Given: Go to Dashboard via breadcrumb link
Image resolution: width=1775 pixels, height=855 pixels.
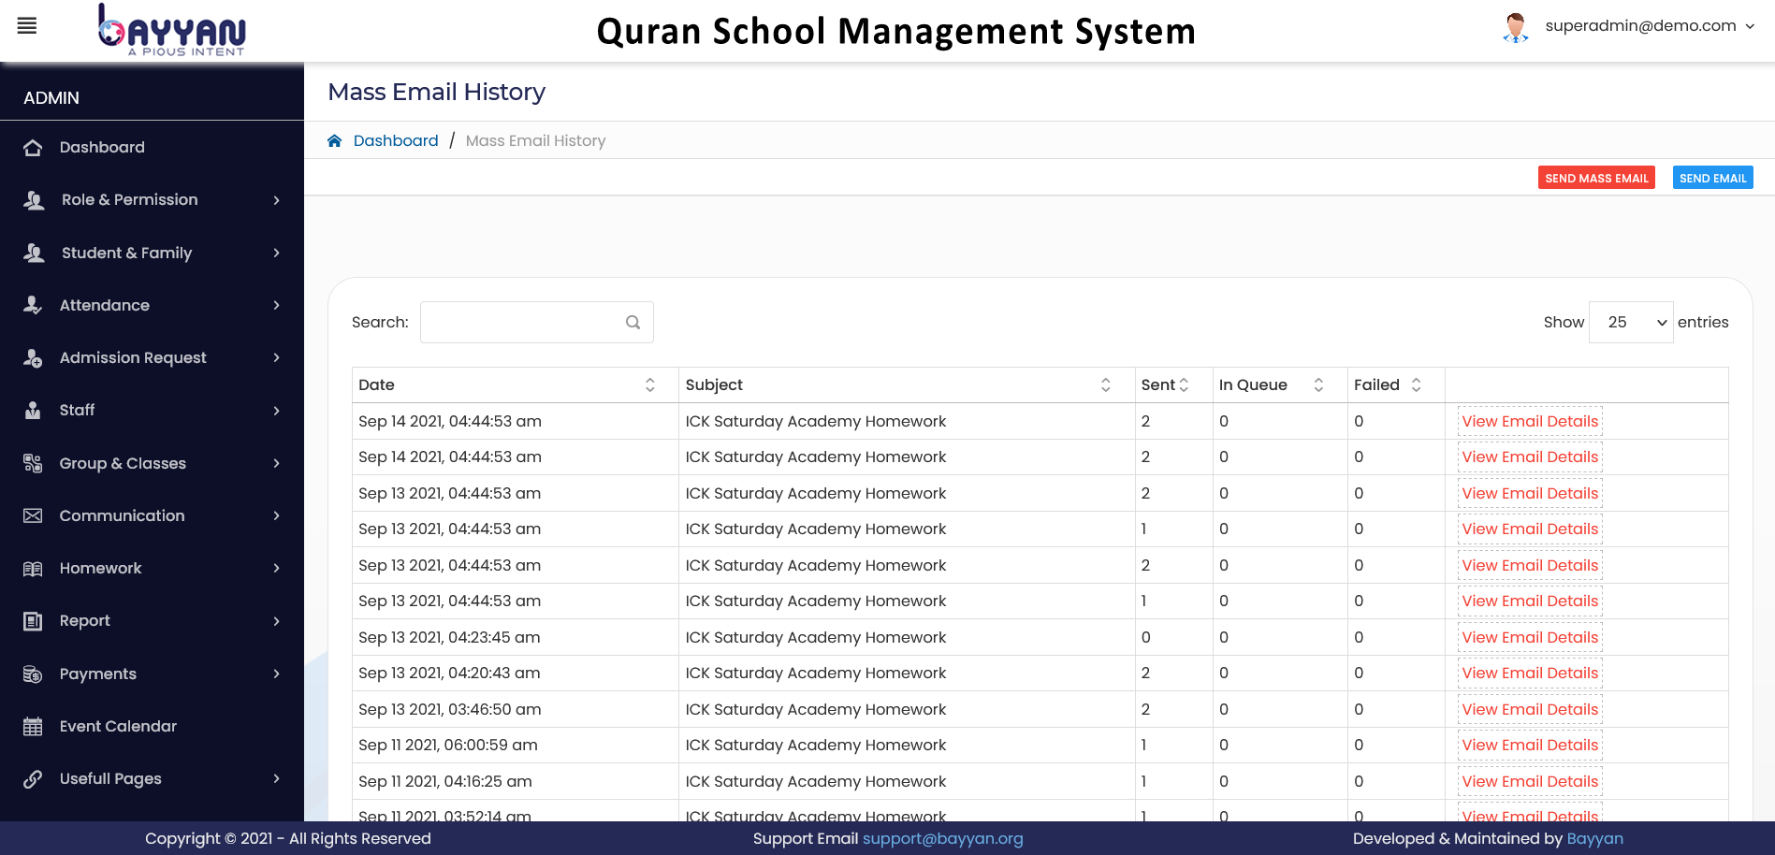Looking at the screenshot, I should pyautogui.click(x=396, y=140).
